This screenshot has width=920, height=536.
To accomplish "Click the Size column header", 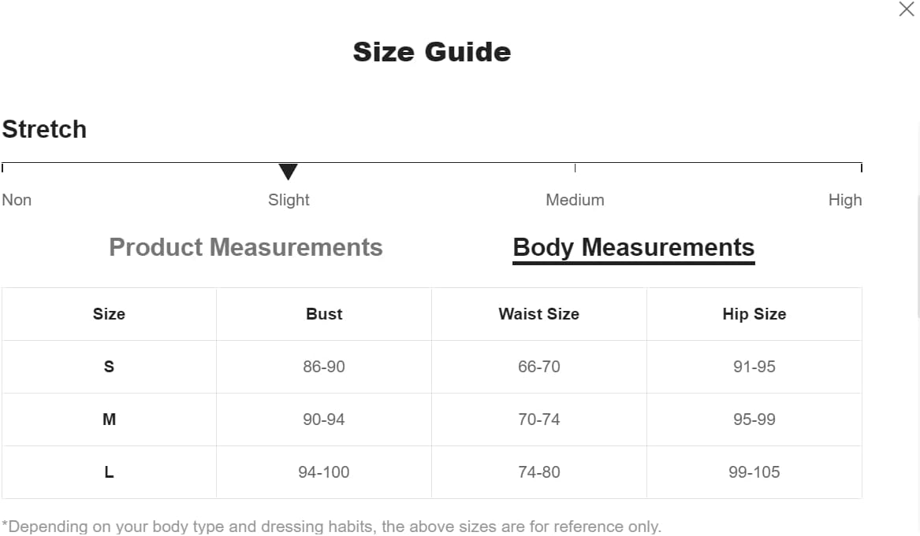I will [x=109, y=314].
